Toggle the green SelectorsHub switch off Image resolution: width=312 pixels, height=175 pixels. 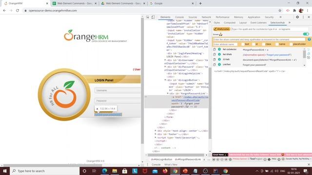click(306, 34)
